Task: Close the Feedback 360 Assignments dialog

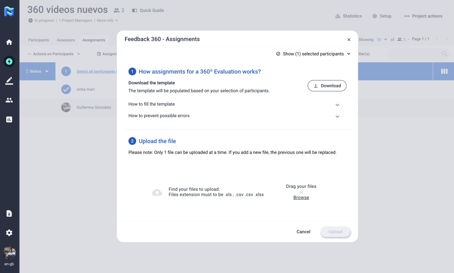Action: coord(349,40)
